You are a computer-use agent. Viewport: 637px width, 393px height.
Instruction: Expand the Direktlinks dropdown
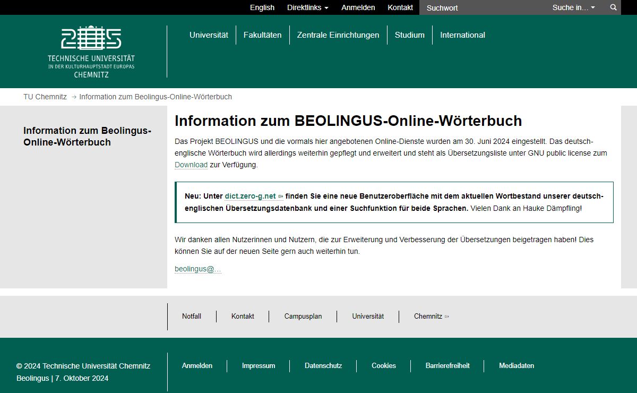point(308,7)
